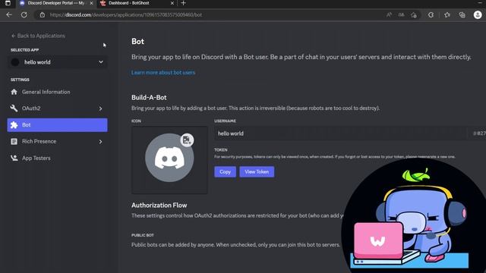Go Back to Applications
The width and height of the screenshot is (486, 273).
pos(38,36)
